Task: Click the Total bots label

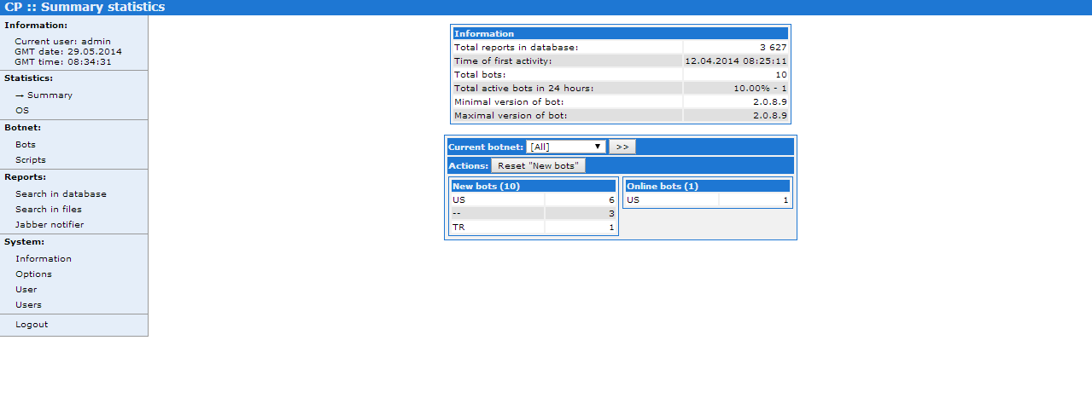Action: coord(479,75)
